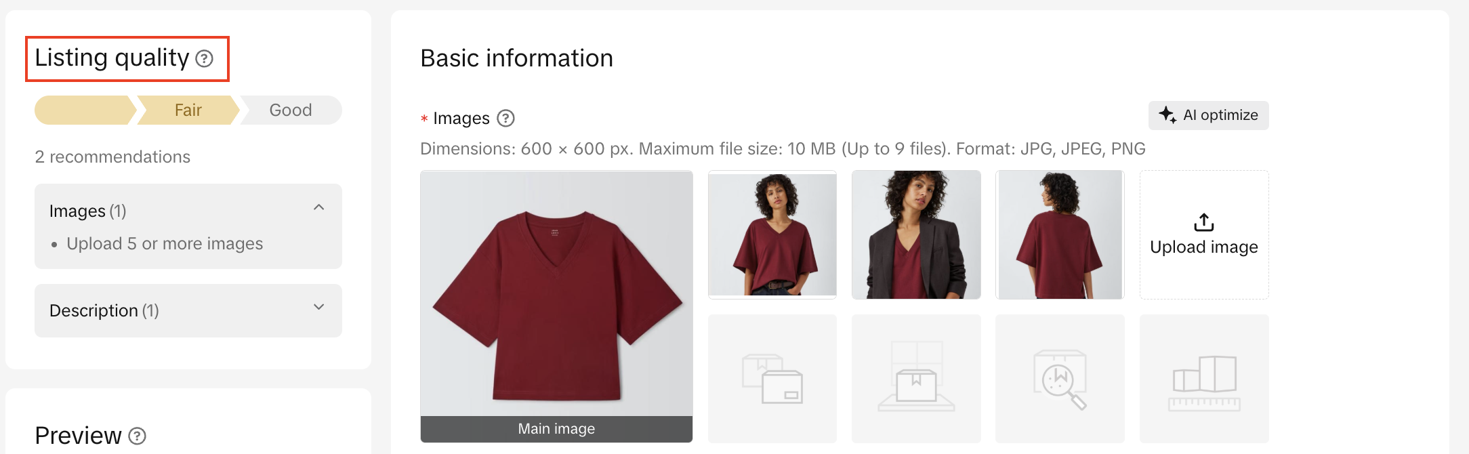Select the open box placeholder slot
The height and width of the screenshot is (454, 1469).
click(x=915, y=378)
